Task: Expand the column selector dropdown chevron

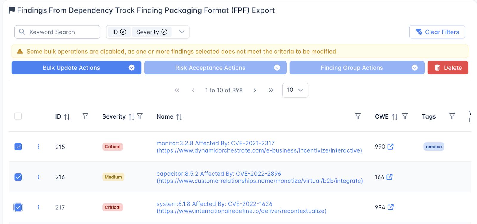Action: [x=182, y=32]
